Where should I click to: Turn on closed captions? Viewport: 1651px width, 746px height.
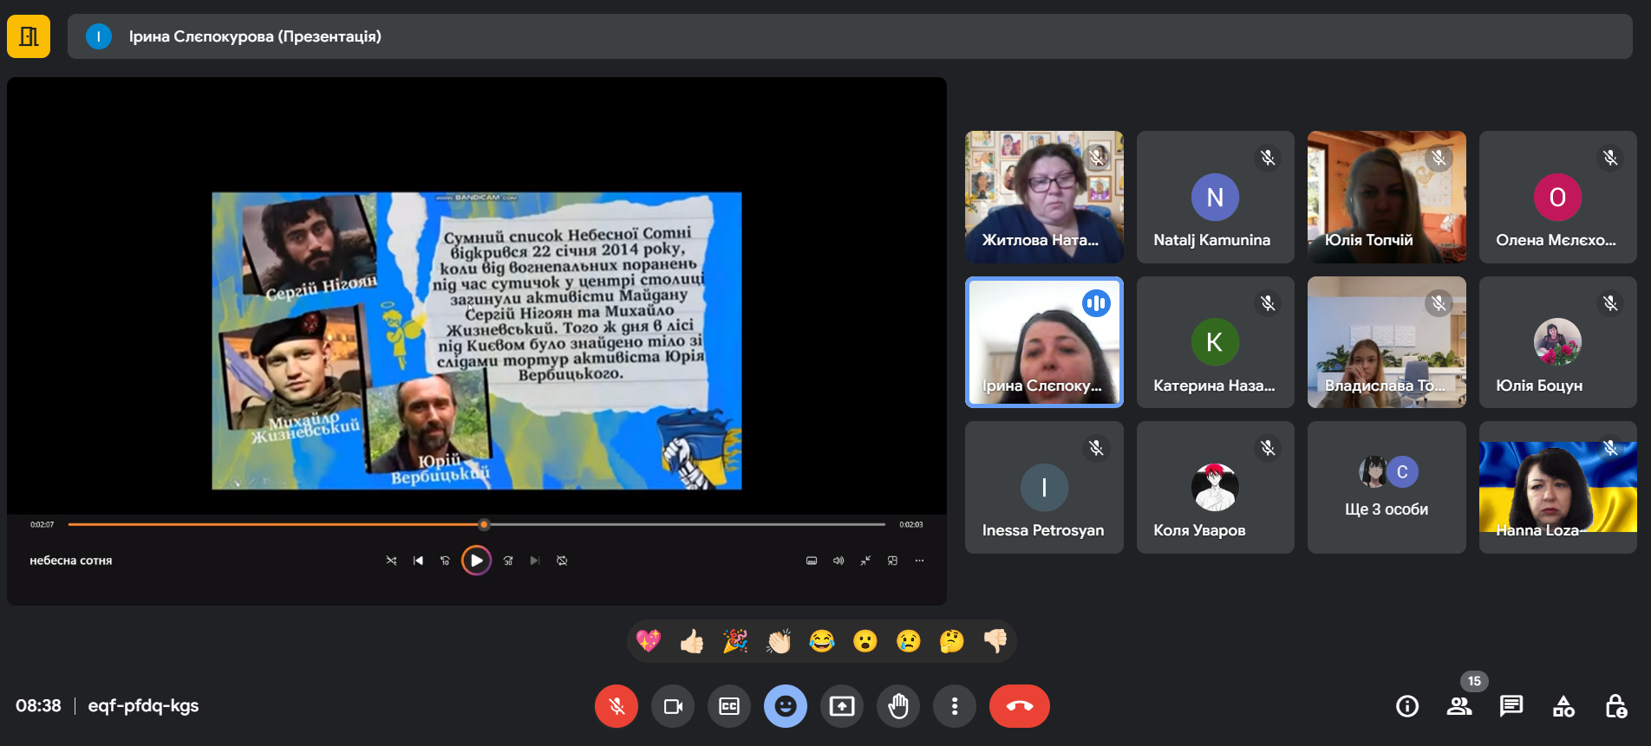728,706
